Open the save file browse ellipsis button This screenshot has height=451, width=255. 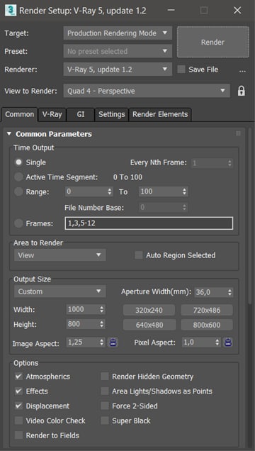tap(242, 70)
